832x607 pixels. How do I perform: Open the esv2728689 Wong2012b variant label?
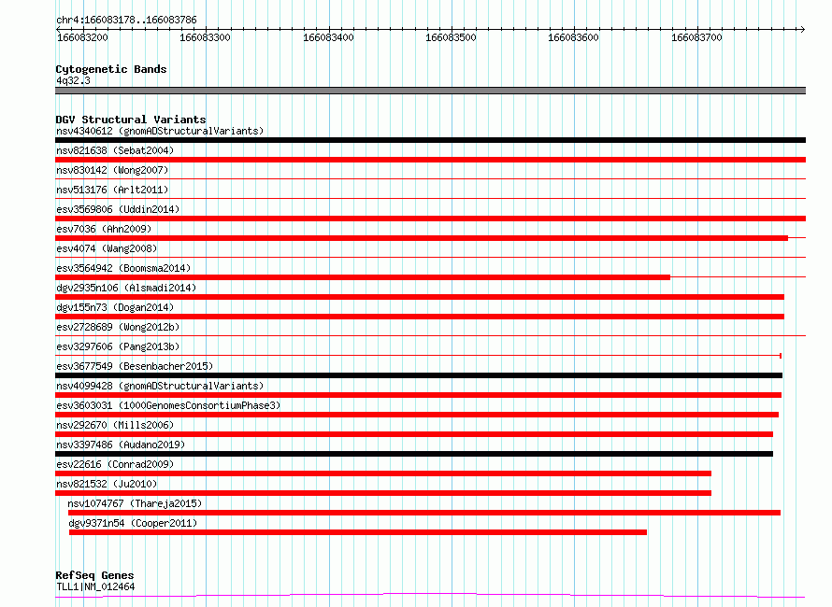pyautogui.click(x=118, y=327)
